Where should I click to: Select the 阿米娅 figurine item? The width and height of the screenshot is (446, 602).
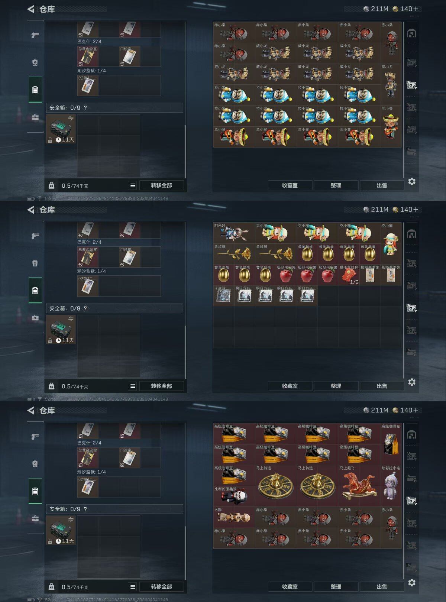coord(234,233)
